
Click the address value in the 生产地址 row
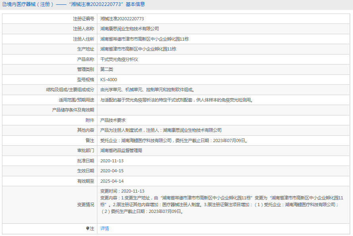(138, 49)
